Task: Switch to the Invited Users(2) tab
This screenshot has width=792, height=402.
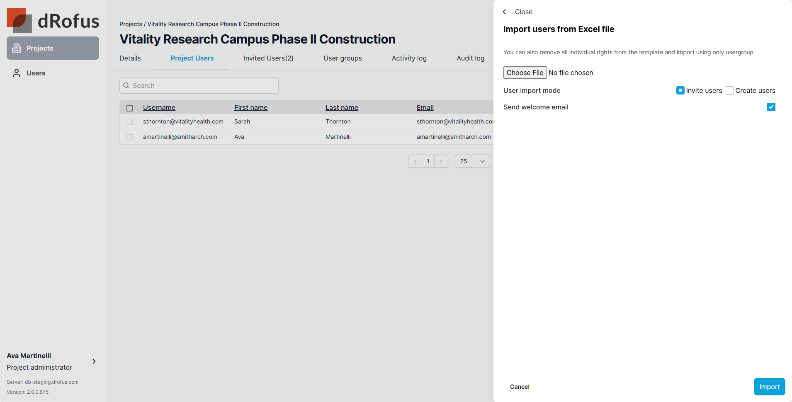Action: coord(268,58)
